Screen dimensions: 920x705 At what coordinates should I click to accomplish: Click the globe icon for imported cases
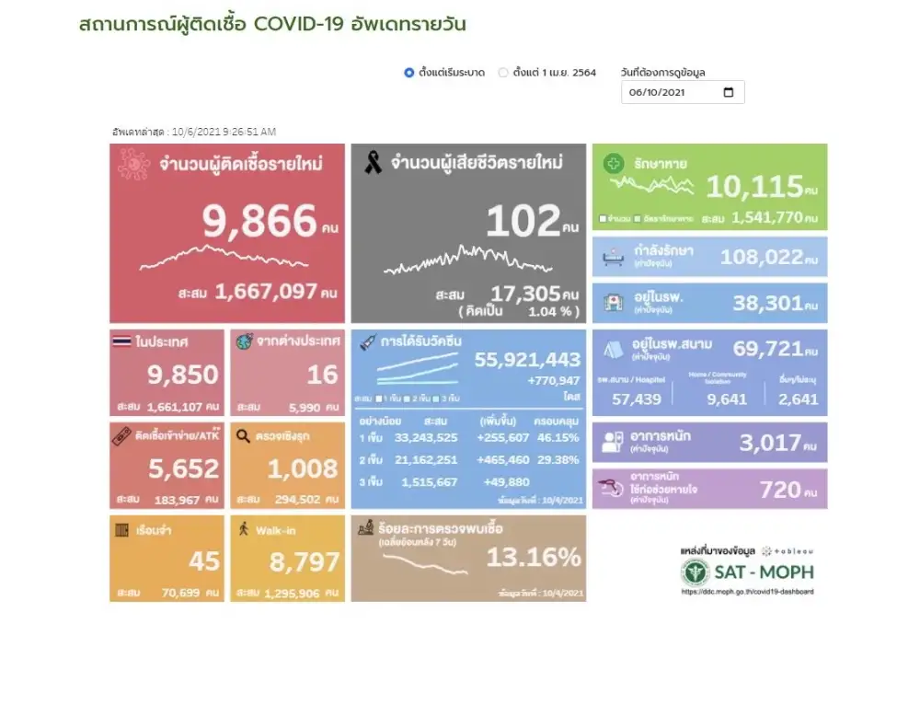click(x=244, y=341)
